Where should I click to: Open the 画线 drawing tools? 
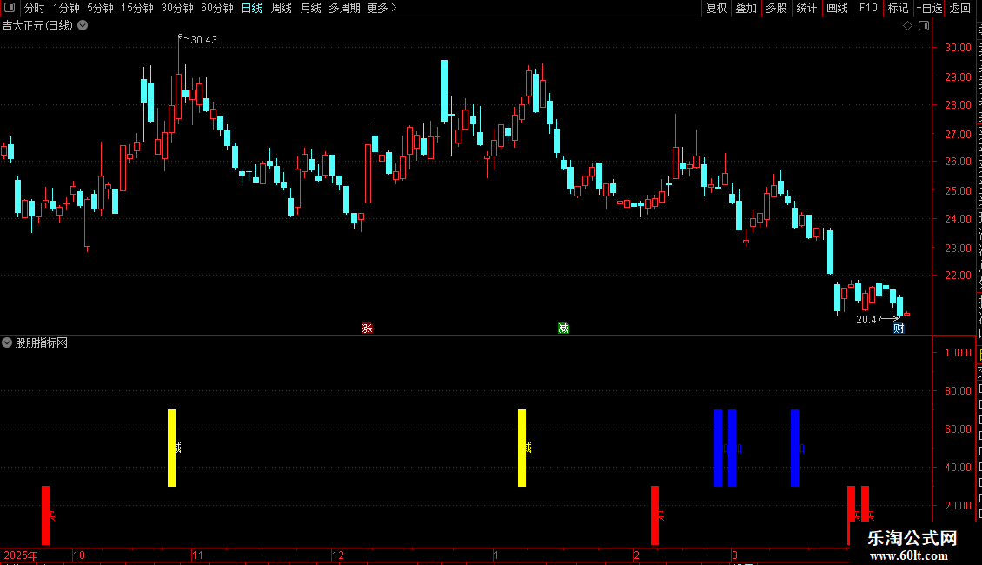[838, 8]
